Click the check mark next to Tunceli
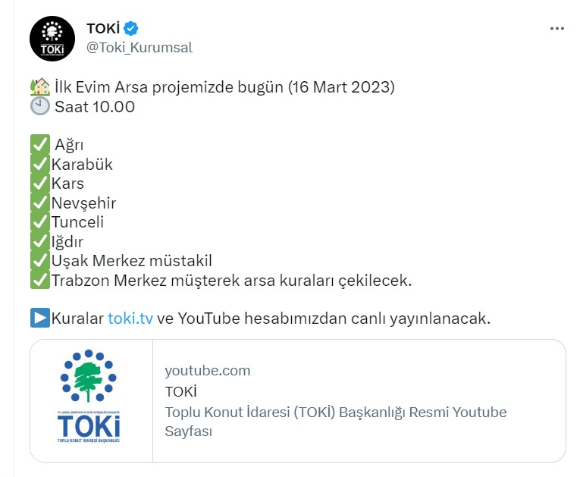The image size is (580, 477). coord(40,221)
